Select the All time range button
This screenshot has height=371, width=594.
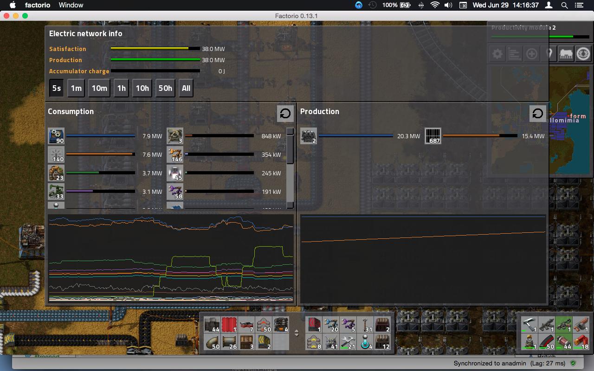click(186, 88)
